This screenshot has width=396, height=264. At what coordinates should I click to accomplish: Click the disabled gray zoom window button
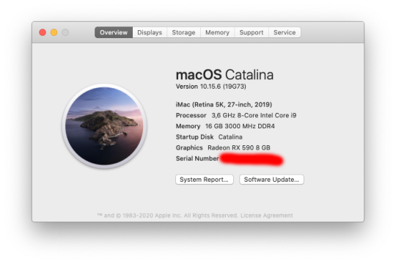point(65,32)
